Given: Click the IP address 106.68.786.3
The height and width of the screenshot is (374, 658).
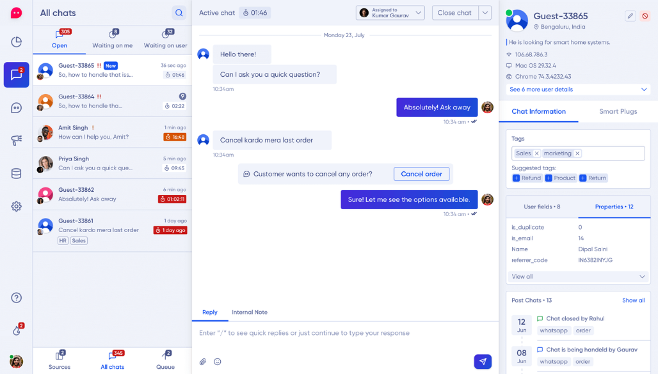Looking at the screenshot, I should click(531, 54).
